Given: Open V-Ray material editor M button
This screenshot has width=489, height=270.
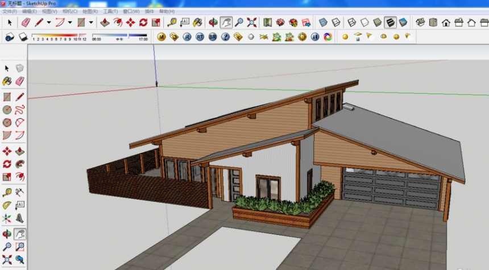Looking at the screenshot, I should coord(161,37).
